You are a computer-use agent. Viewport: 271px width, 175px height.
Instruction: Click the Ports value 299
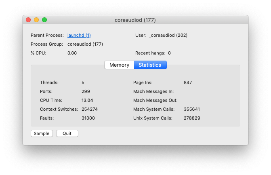click(86, 91)
